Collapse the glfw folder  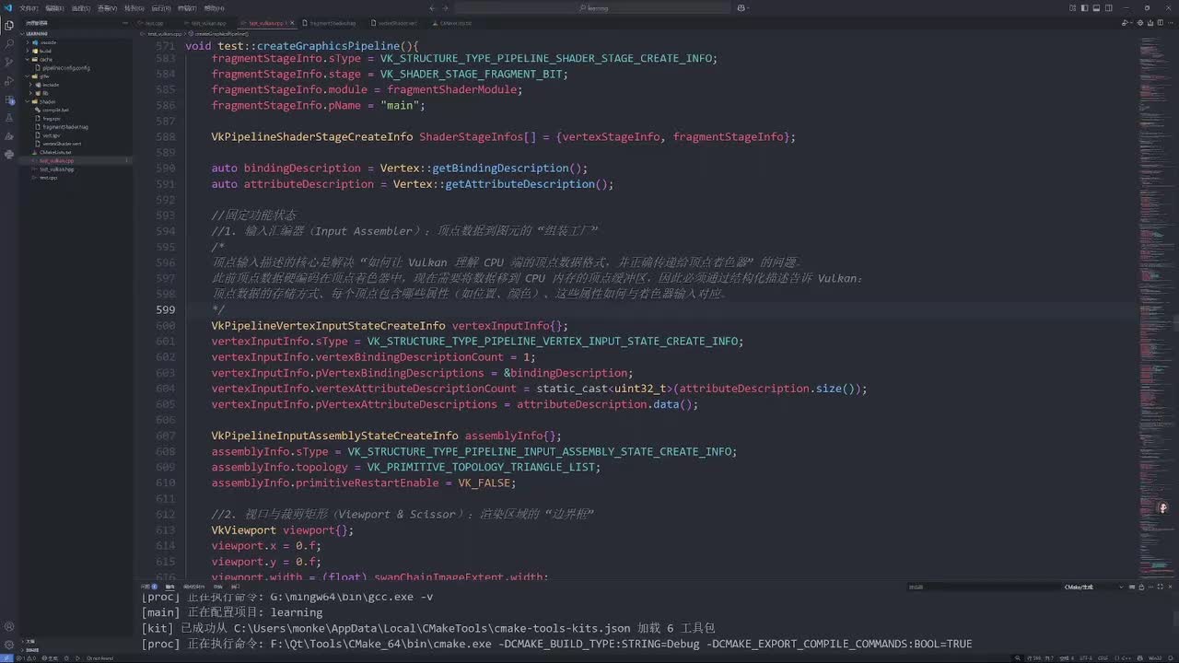[76, 76]
